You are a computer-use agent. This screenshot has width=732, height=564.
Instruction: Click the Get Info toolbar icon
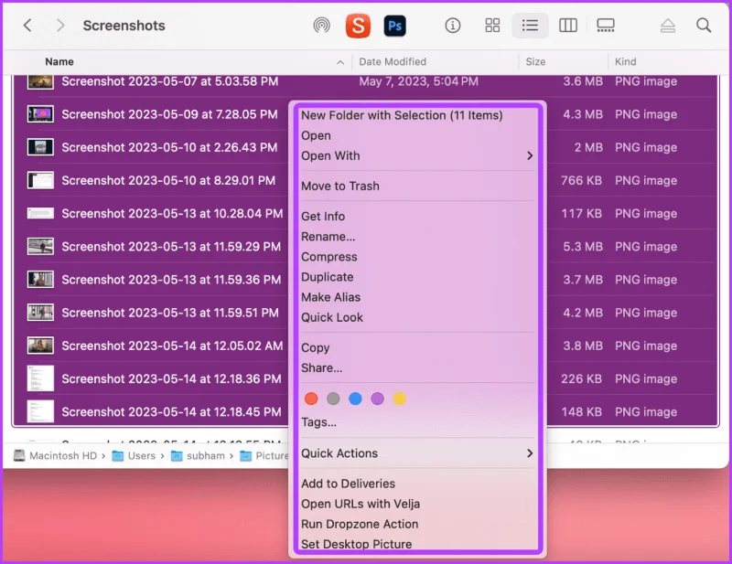click(452, 26)
